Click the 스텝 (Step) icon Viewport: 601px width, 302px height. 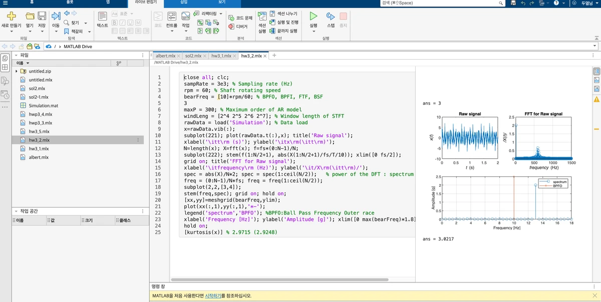[x=331, y=17]
